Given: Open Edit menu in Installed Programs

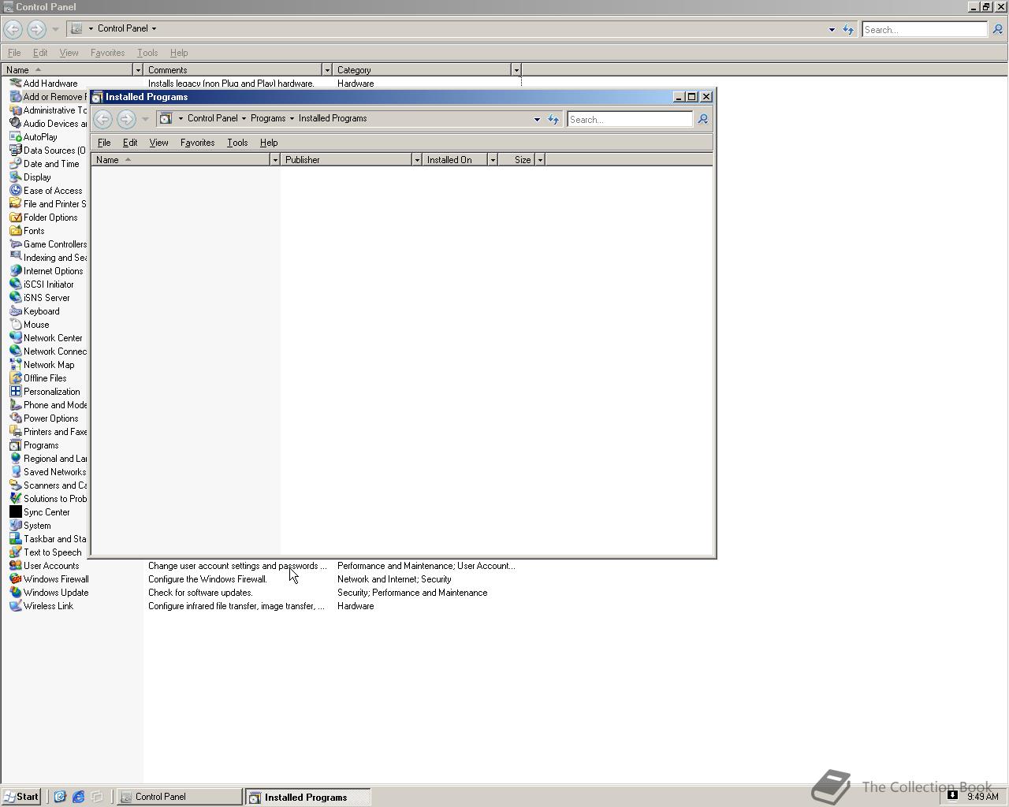Looking at the screenshot, I should pyautogui.click(x=130, y=143).
